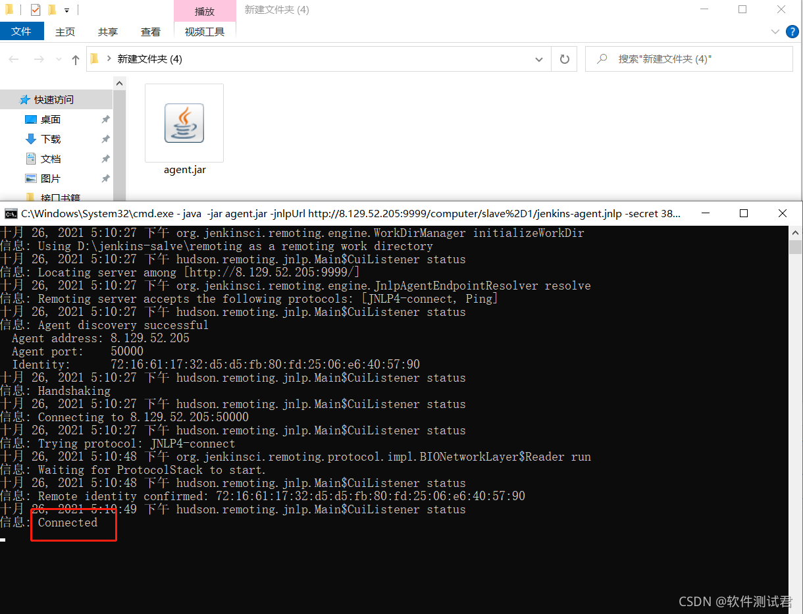Viewport: 803px width, 614px height.
Task: Open Explorer help question mark icon
Action: pyautogui.click(x=793, y=32)
